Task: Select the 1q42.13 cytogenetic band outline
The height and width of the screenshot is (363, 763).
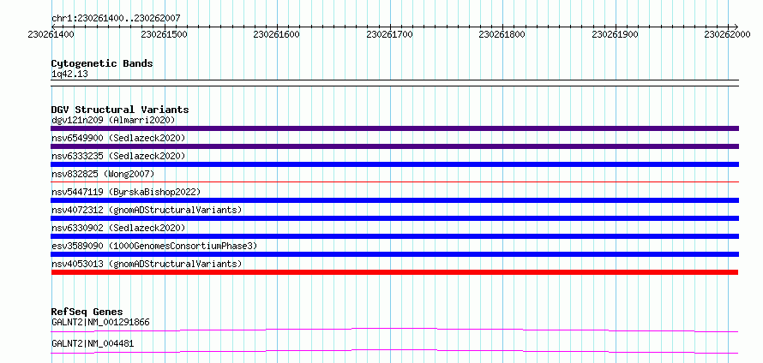Action: pos(394,83)
